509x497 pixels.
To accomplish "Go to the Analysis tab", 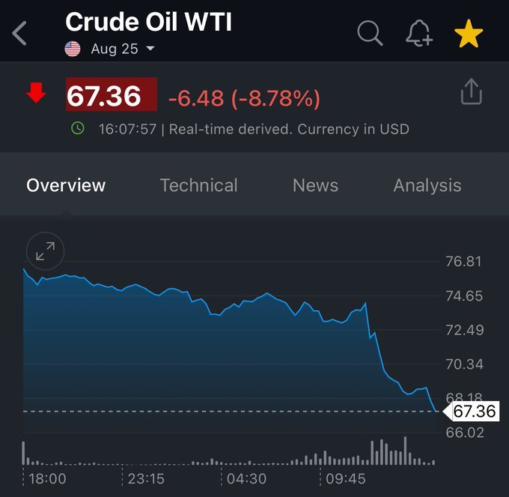I will (x=427, y=186).
